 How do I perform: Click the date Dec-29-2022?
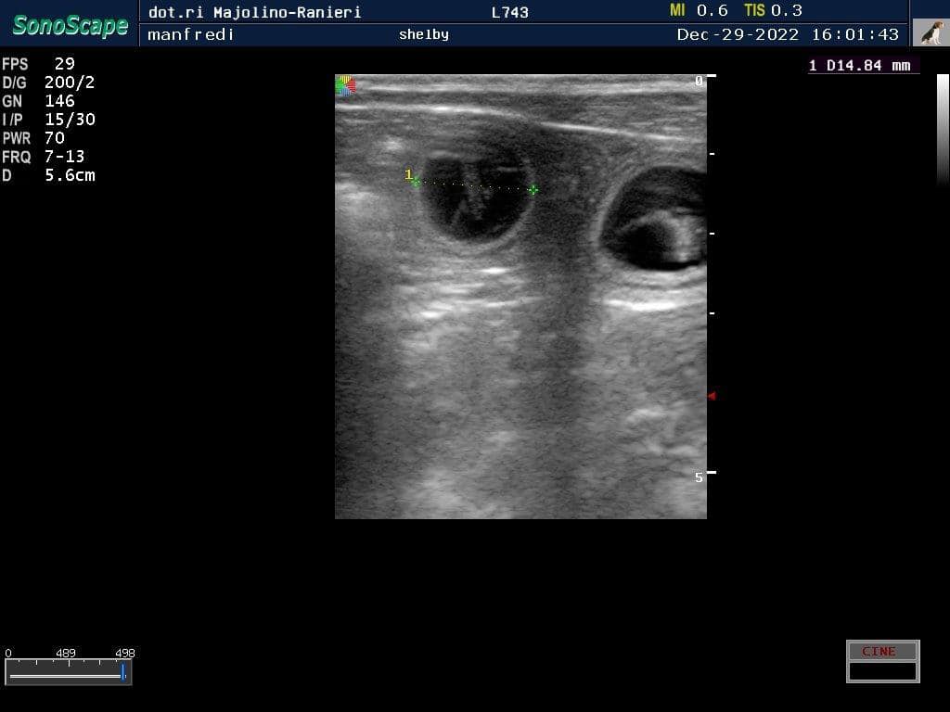738,34
